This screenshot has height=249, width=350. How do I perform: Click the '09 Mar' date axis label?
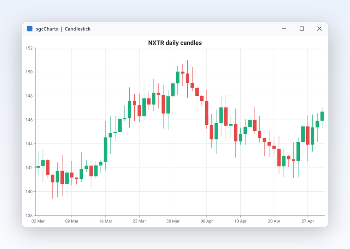72,221
